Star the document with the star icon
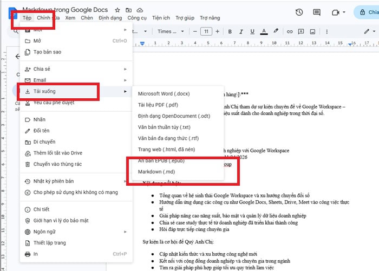This screenshot has height=271, width=379. tap(117, 10)
